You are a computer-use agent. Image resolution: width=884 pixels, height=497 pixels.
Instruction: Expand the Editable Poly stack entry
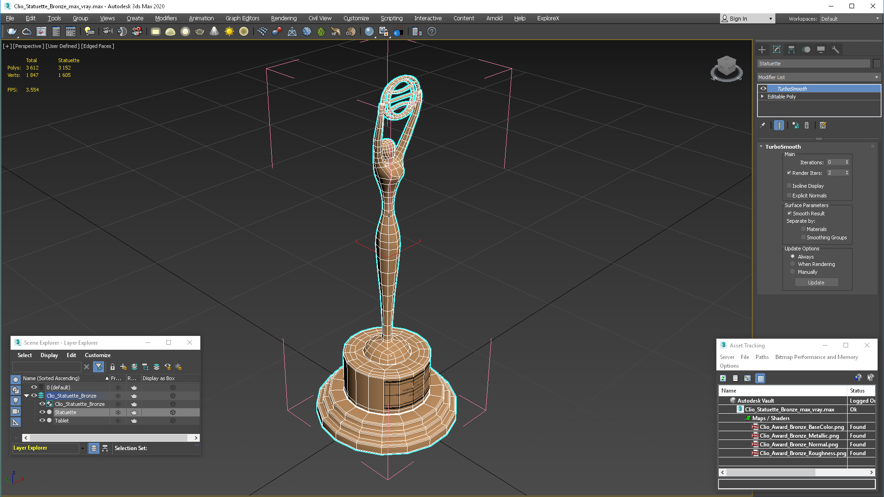click(x=762, y=97)
